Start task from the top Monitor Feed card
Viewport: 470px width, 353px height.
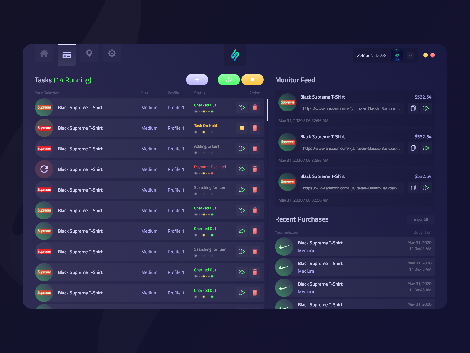(426, 108)
